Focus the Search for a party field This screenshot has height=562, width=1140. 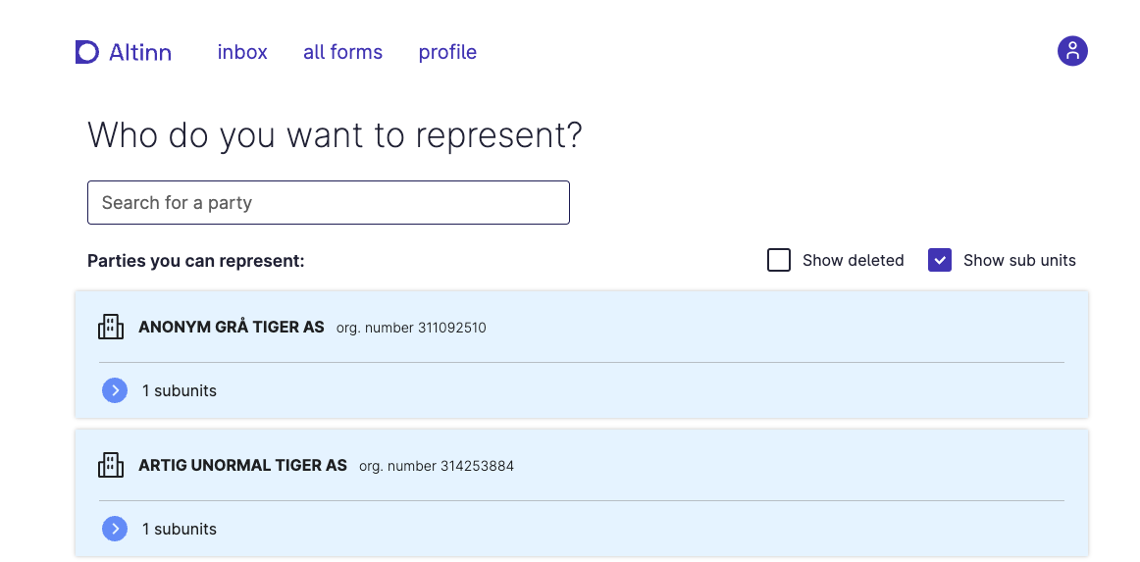328,202
